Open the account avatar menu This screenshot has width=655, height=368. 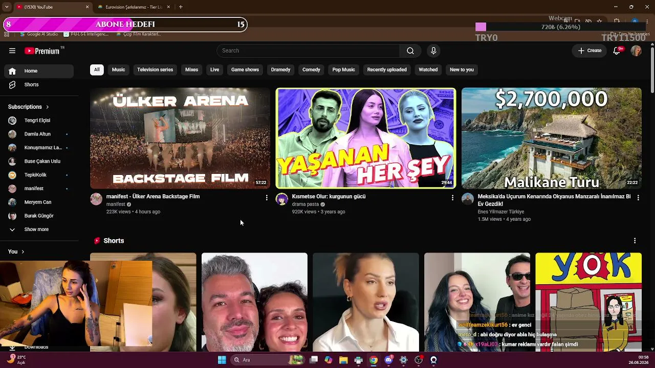(636, 51)
